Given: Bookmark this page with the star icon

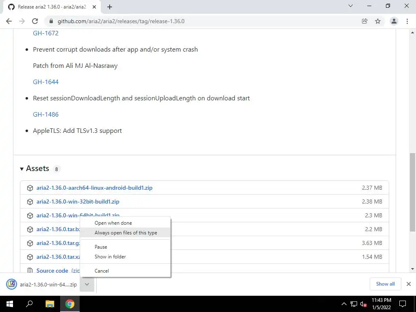Looking at the screenshot, I should pyautogui.click(x=378, y=21).
